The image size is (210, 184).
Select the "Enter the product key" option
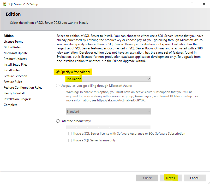58,121
